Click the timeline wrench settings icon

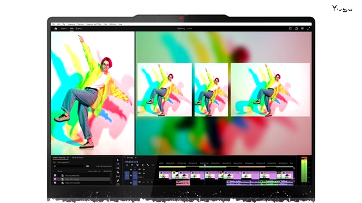click(148, 165)
